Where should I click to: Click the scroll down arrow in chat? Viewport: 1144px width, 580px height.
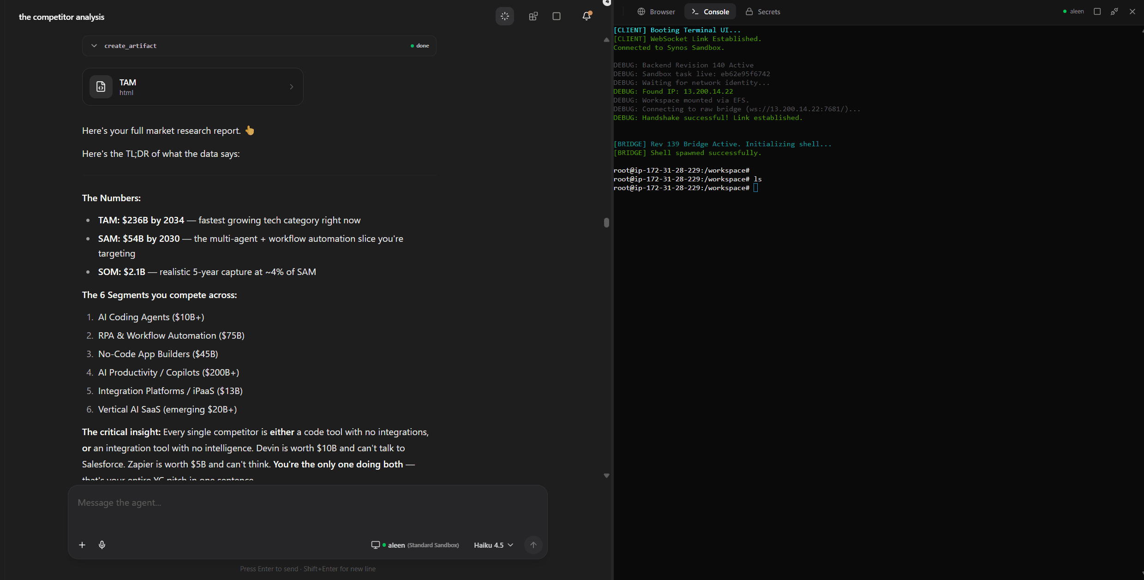606,475
